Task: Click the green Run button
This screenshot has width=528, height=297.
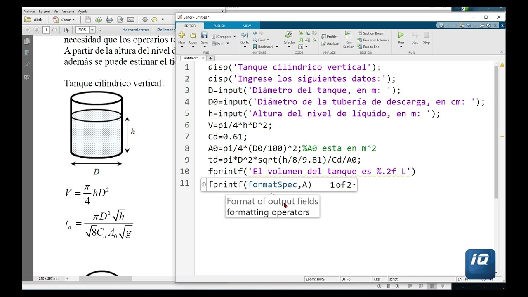Action: point(401,35)
